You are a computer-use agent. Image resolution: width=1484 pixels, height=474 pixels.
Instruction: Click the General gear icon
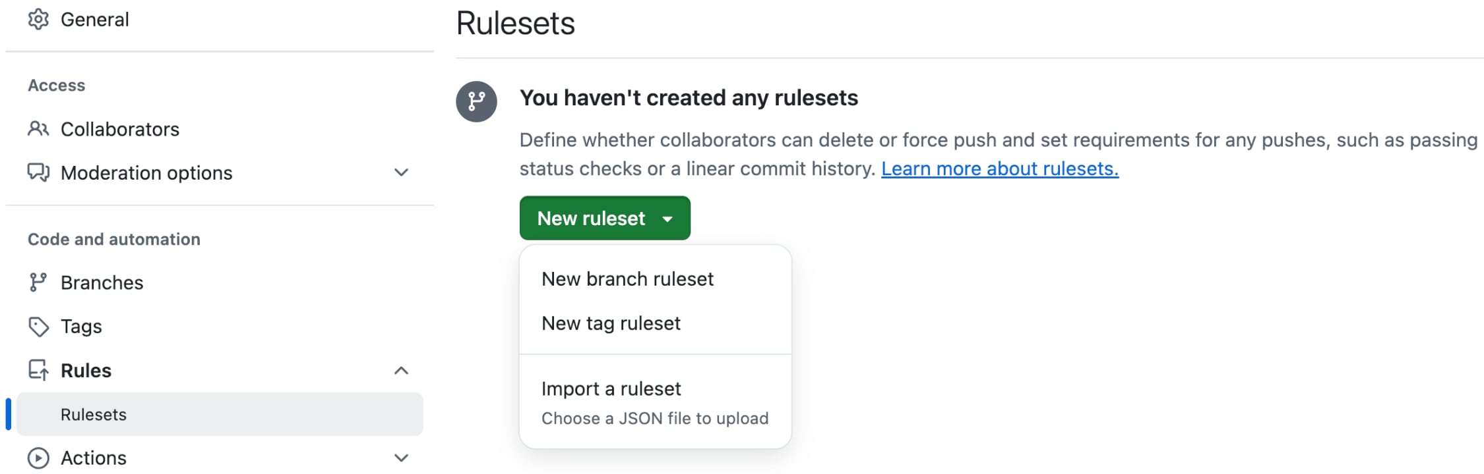[38, 20]
